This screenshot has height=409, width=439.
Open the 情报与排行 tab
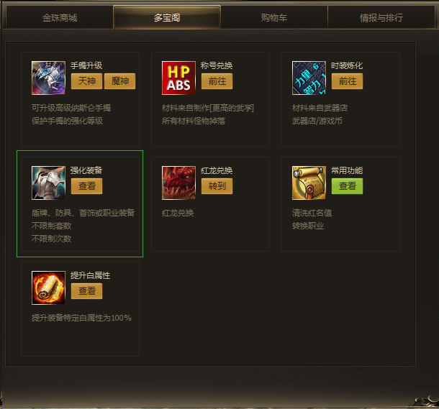[381, 17]
